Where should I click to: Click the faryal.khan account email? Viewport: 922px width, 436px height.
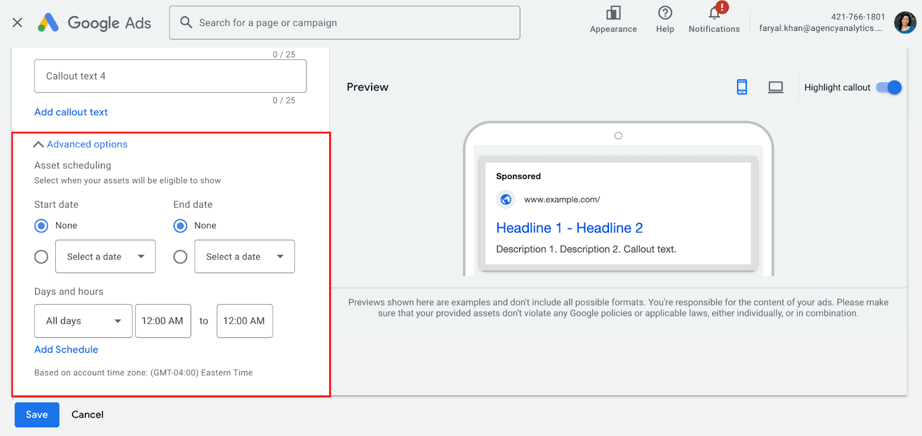click(x=821, y=28)
